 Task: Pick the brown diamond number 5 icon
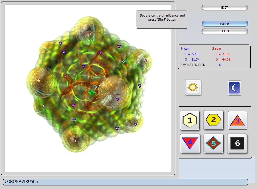[x=213, y=143]
